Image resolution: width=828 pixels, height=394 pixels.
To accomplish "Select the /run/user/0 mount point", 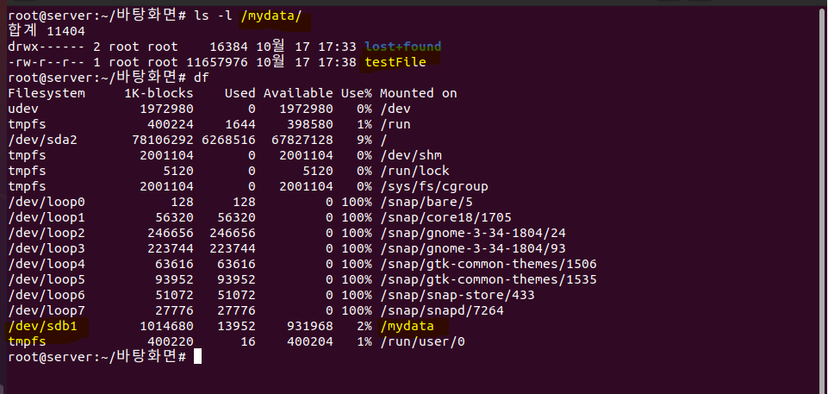I will click(x=422, y=341).
